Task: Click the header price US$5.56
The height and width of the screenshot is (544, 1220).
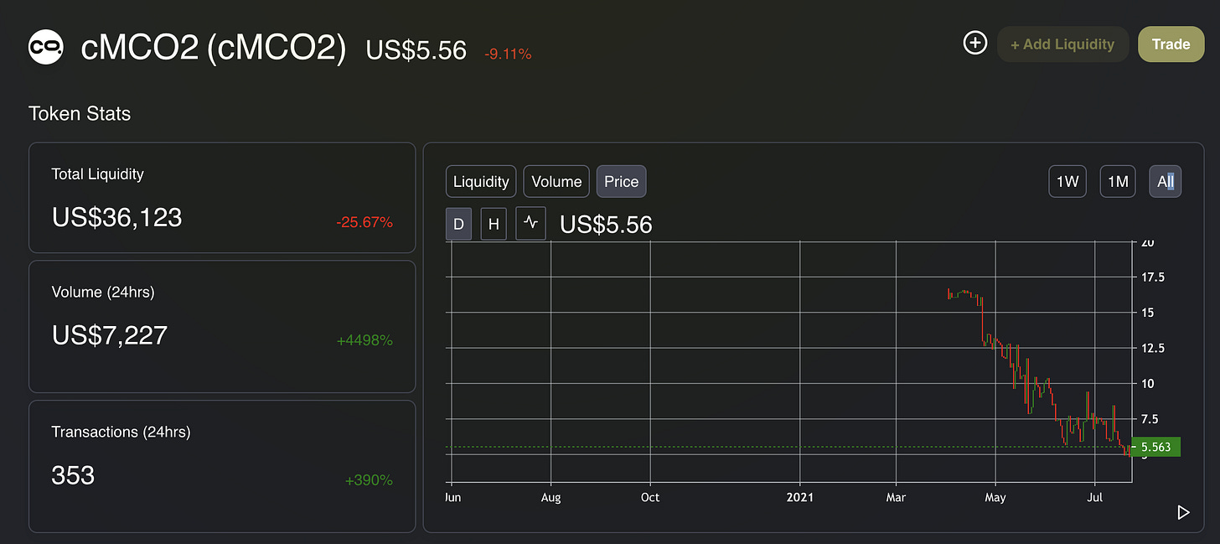Action: (x=416, y=50)
